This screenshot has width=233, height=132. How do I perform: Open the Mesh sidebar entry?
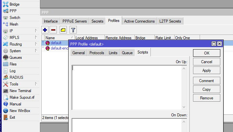[21, 24]
